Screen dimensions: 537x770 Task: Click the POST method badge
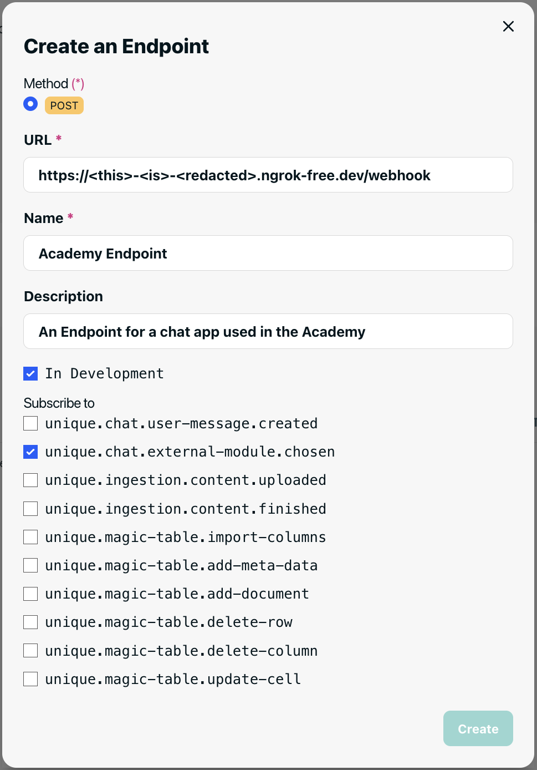click(64, 105)
